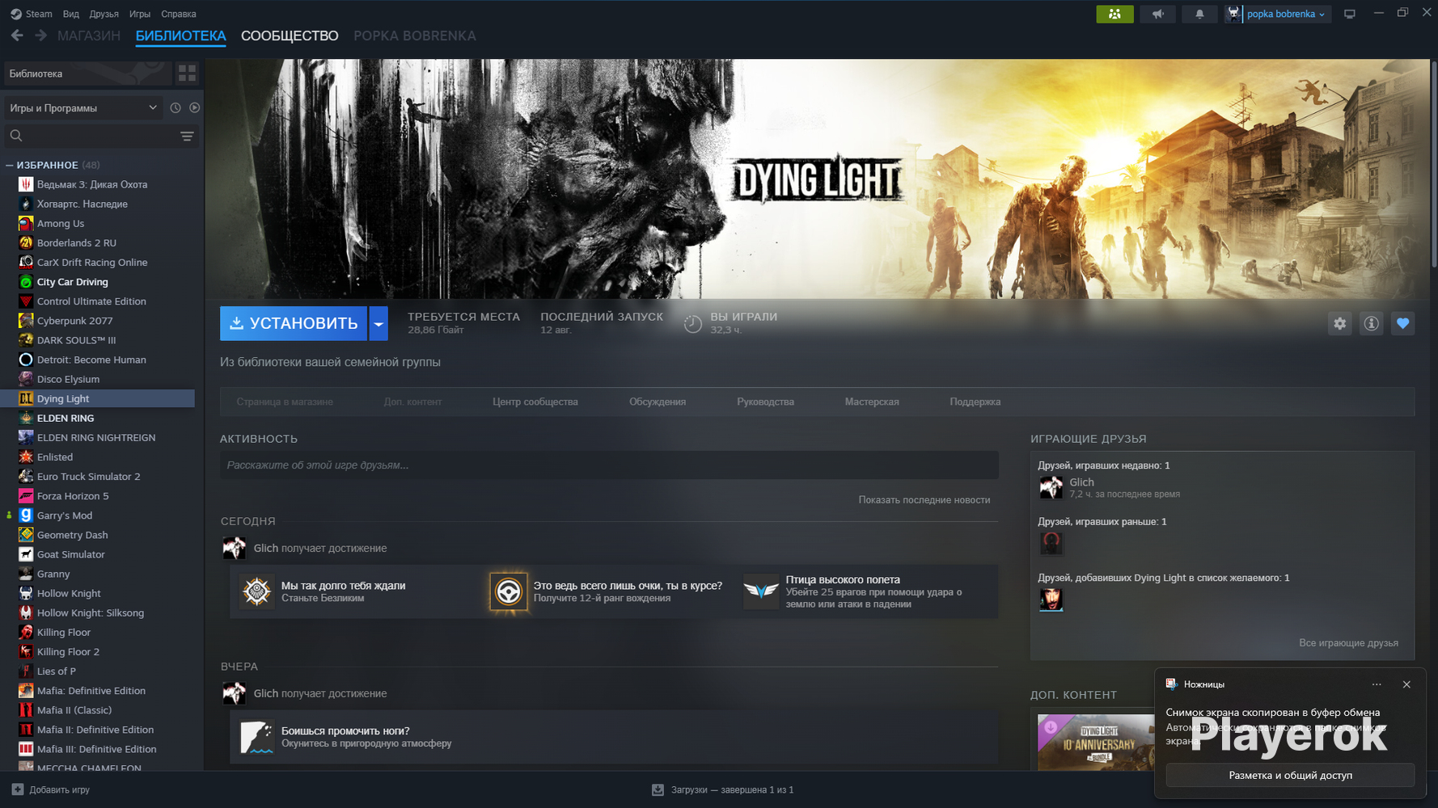This screenshot has height=808, width=1438.
Task: Open the Библиотека home button
Action: pyautogui.click(x=88, y=74)
